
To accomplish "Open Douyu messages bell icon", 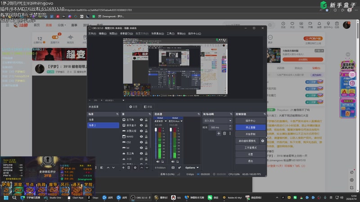I will (319, 25).
